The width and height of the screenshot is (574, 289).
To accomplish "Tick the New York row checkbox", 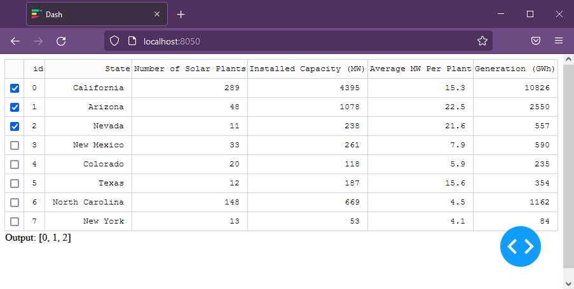I will click(x=15, y=221).
